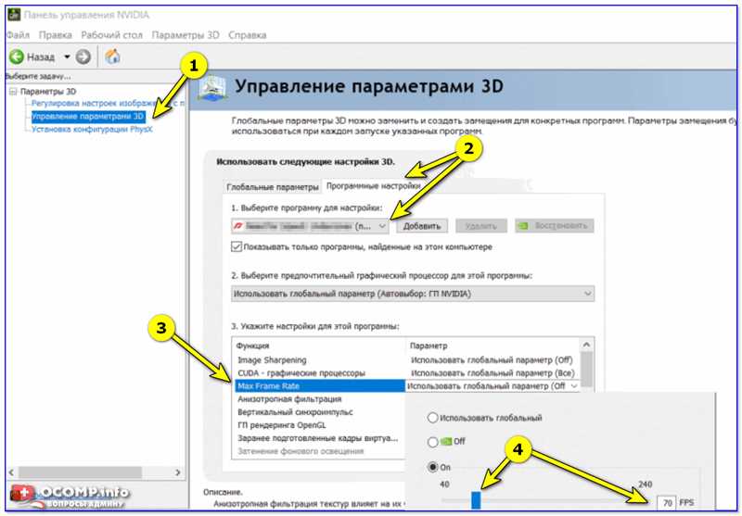Select the Off radio button
The image size is (742, 516).
point(432,442)
